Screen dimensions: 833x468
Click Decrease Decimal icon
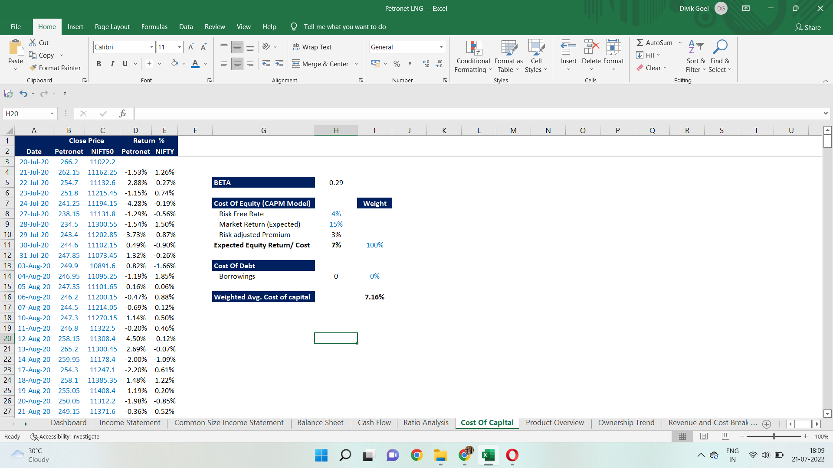point(439,64)
